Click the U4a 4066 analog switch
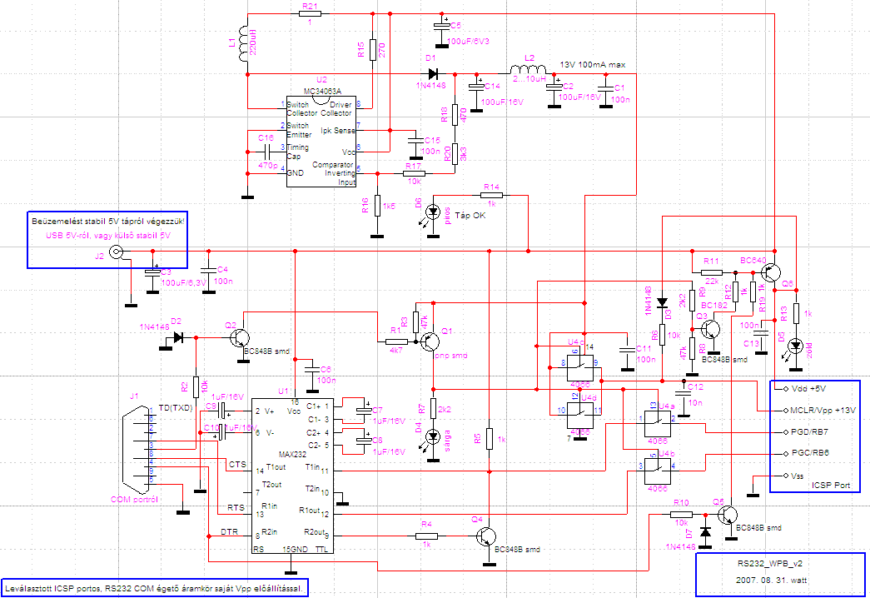This screenshot has width=870, height=598. tap(658, 424)
